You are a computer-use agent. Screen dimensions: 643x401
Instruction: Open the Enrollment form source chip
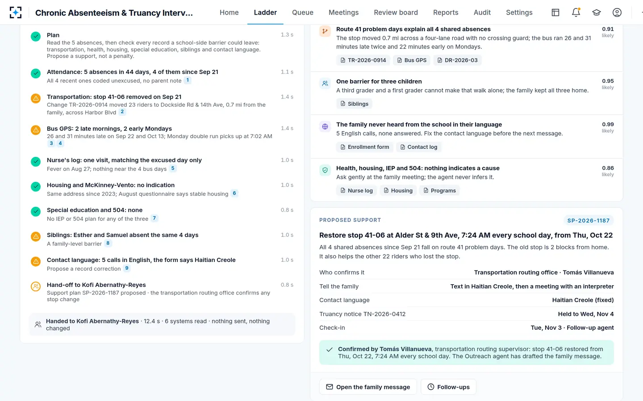click(365, 147)
